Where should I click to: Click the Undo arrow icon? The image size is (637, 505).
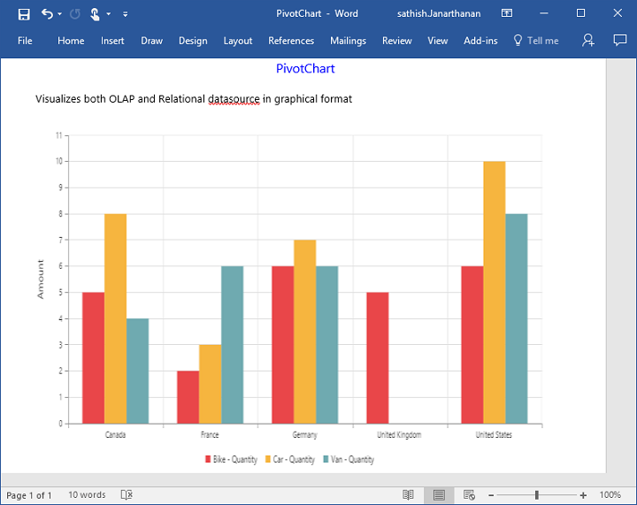coord(47,14)
